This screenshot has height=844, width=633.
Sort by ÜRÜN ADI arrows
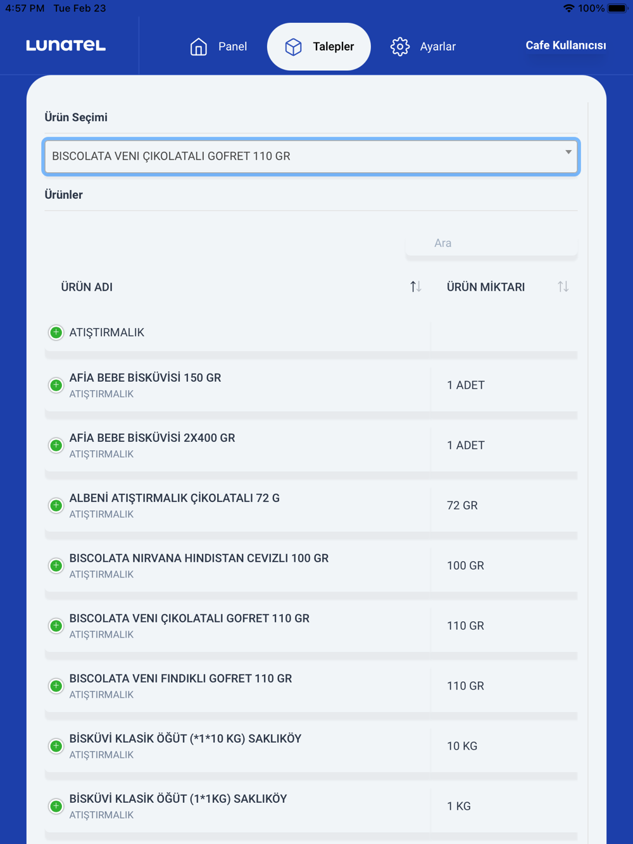coord(416,287)
